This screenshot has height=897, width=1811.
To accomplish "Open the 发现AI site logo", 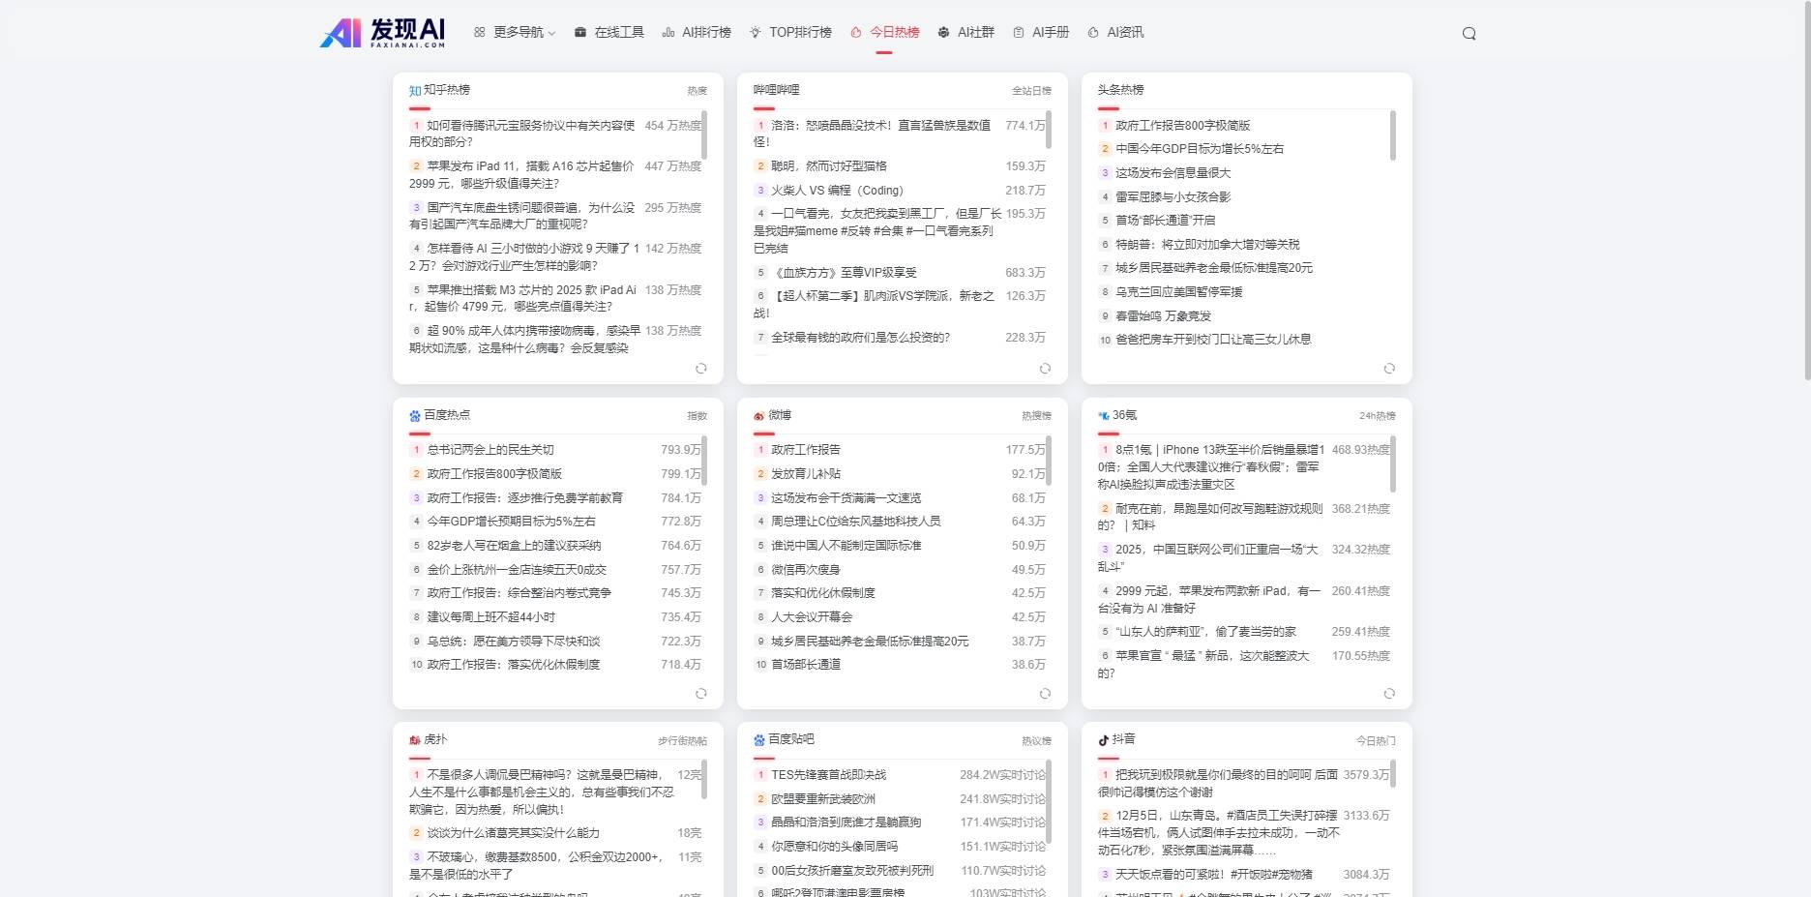I will tap(382, 32).
